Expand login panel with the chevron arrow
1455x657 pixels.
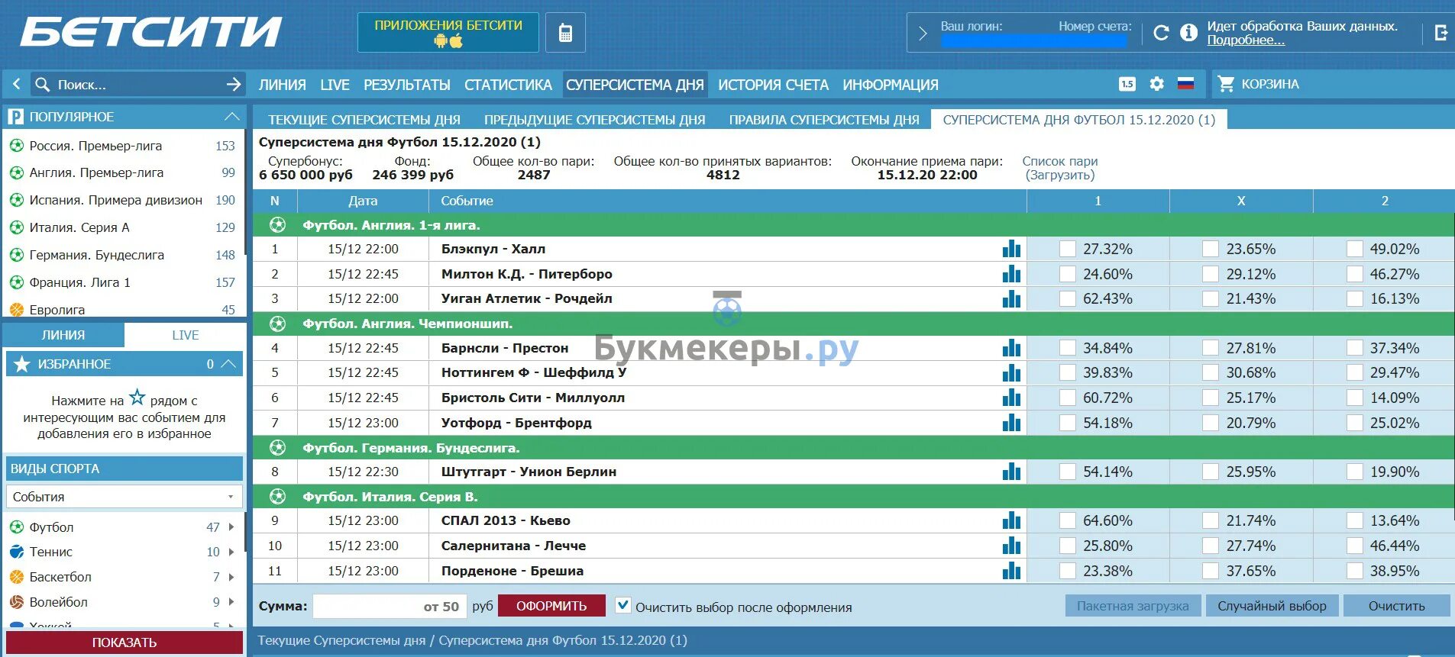click(923, 33)
